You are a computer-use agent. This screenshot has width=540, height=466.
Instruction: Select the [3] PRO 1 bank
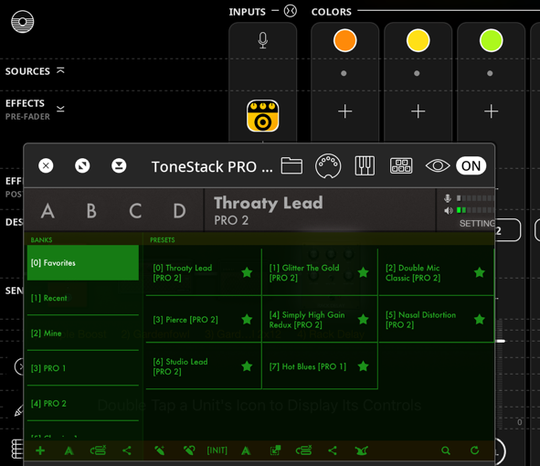point(82,368)
